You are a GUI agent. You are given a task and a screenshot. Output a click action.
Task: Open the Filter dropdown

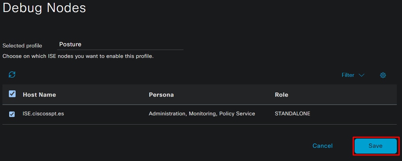(353, 75)
